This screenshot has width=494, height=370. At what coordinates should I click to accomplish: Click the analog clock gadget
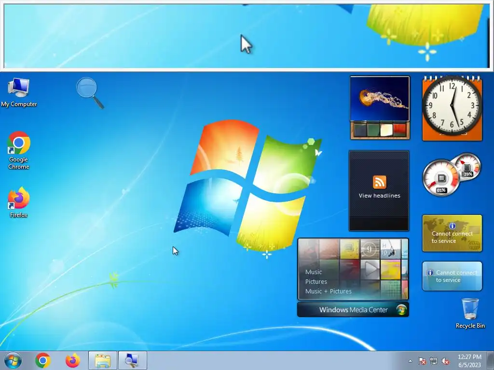pos(452,106)
